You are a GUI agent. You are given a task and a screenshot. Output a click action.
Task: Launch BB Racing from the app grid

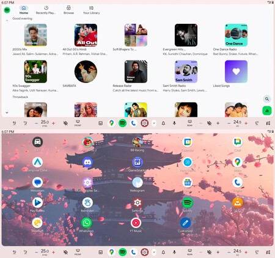click(137, 142)
